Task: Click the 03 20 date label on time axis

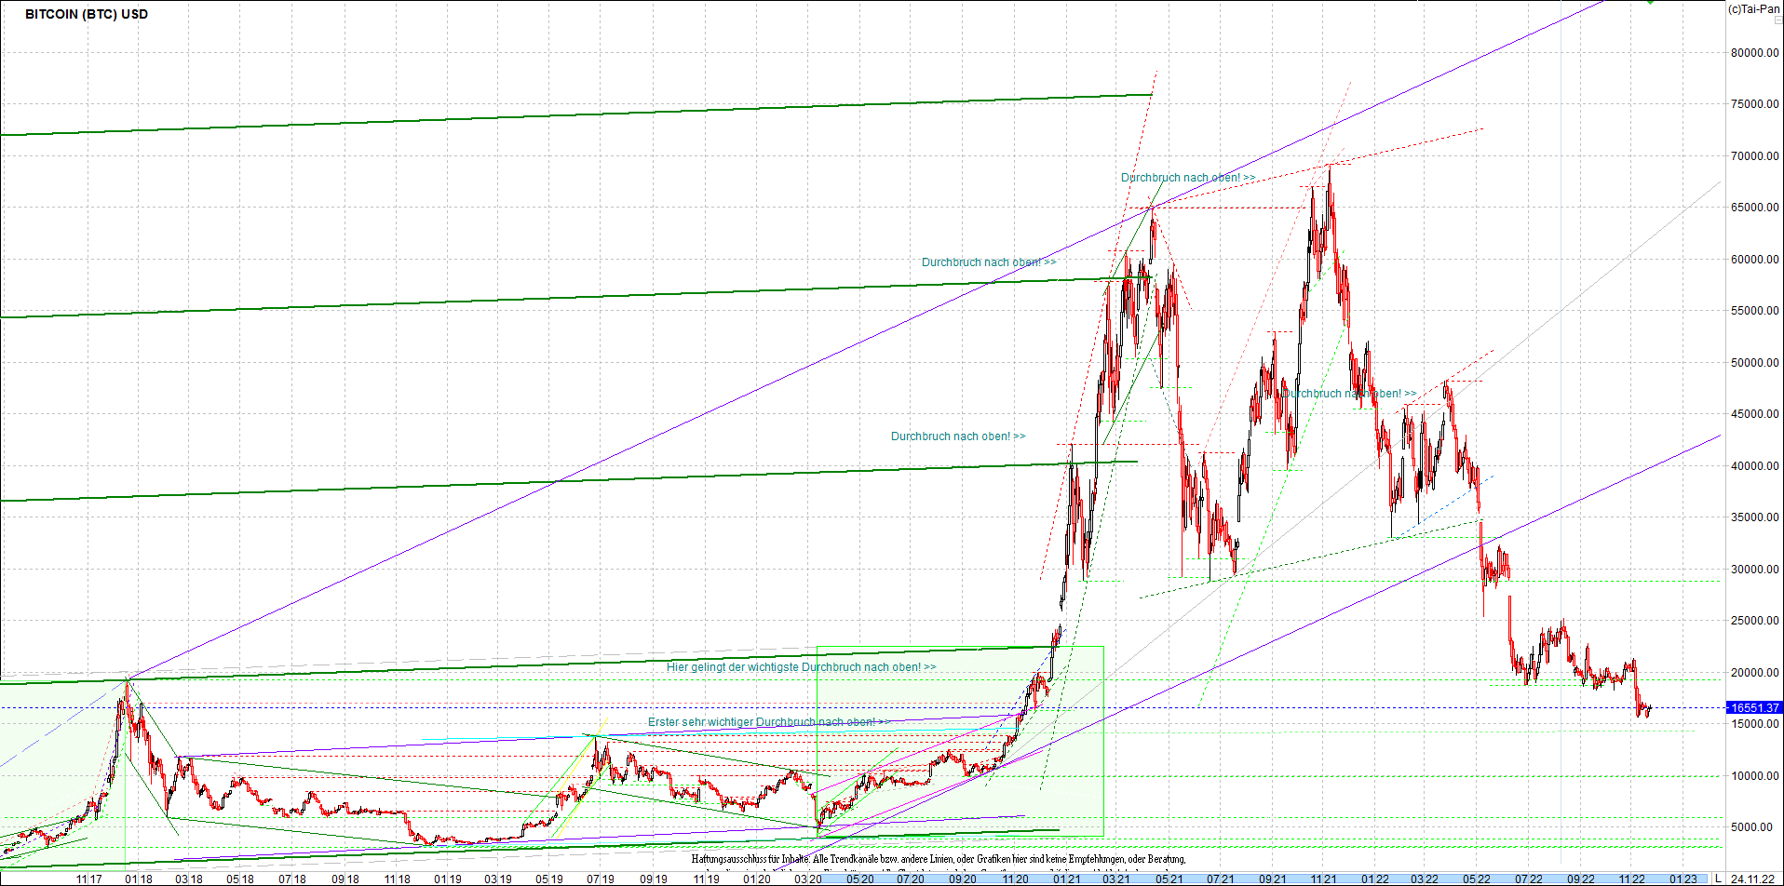Action: tap(808, 879)
